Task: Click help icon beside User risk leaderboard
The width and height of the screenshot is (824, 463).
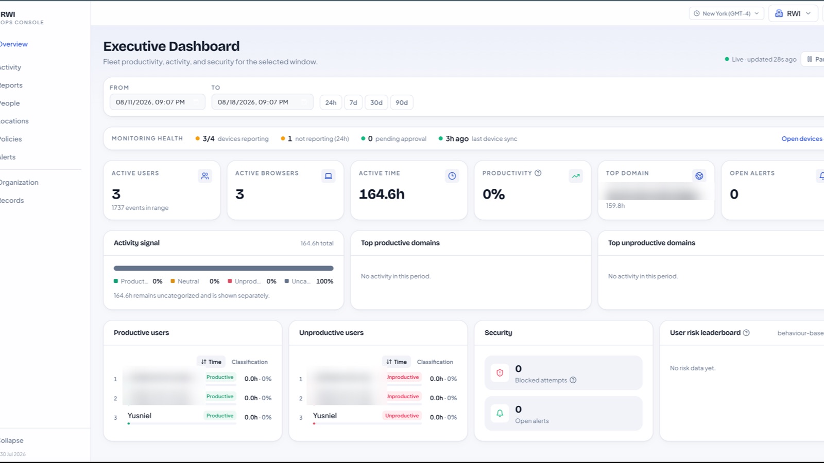Action: (x=746, y=333)
